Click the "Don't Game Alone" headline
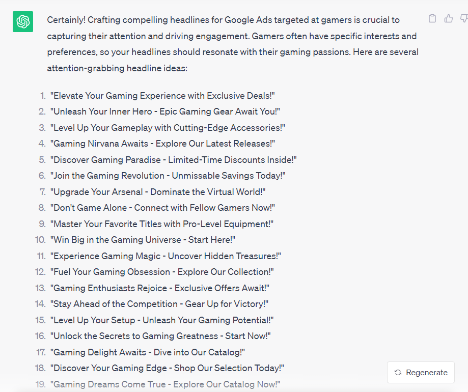468x392 pixels. click(x=162, y=208)
